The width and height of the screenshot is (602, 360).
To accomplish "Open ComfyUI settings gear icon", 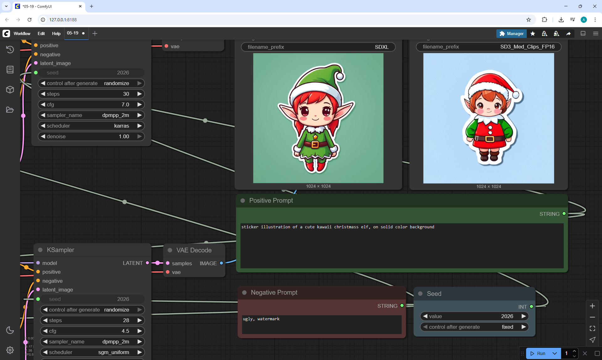I will click(10, 350).
